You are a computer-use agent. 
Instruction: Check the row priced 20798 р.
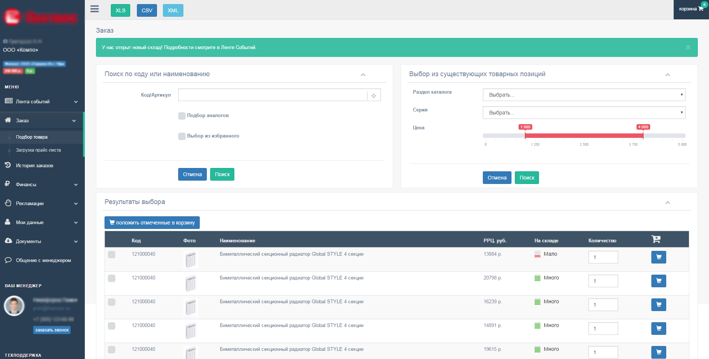point(112,278)
